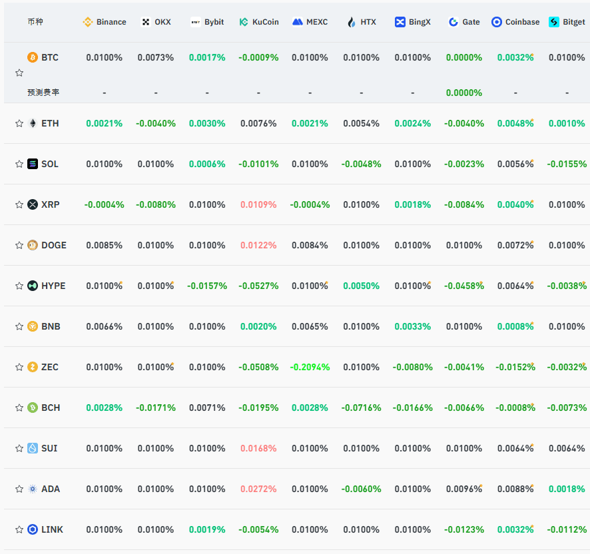Click the BNB coin icon
590x554 pixels.
(33, 327)
